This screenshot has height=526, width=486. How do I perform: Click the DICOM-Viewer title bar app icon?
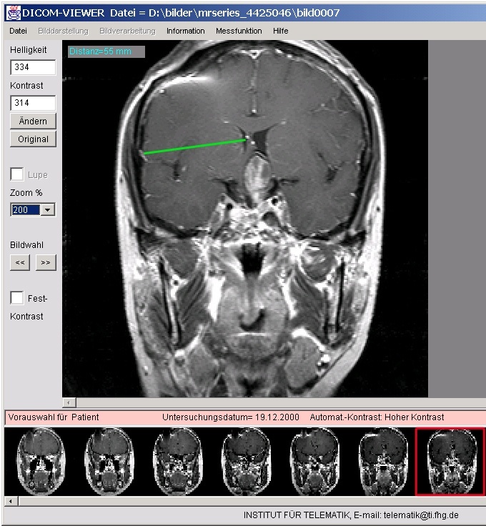13,13
